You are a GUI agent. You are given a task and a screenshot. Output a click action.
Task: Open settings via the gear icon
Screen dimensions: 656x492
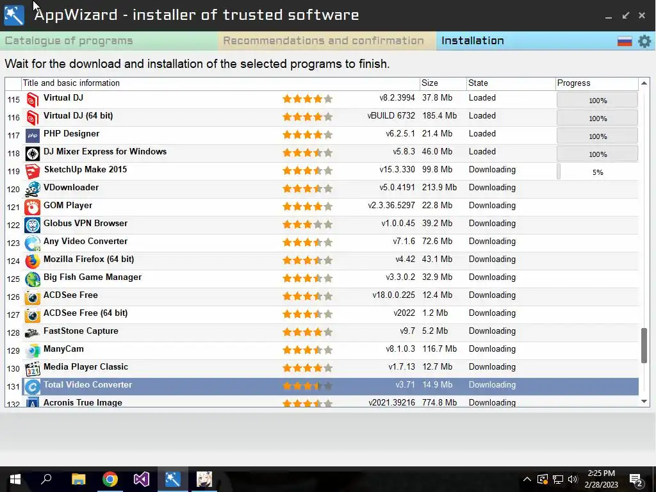[644, 41]
